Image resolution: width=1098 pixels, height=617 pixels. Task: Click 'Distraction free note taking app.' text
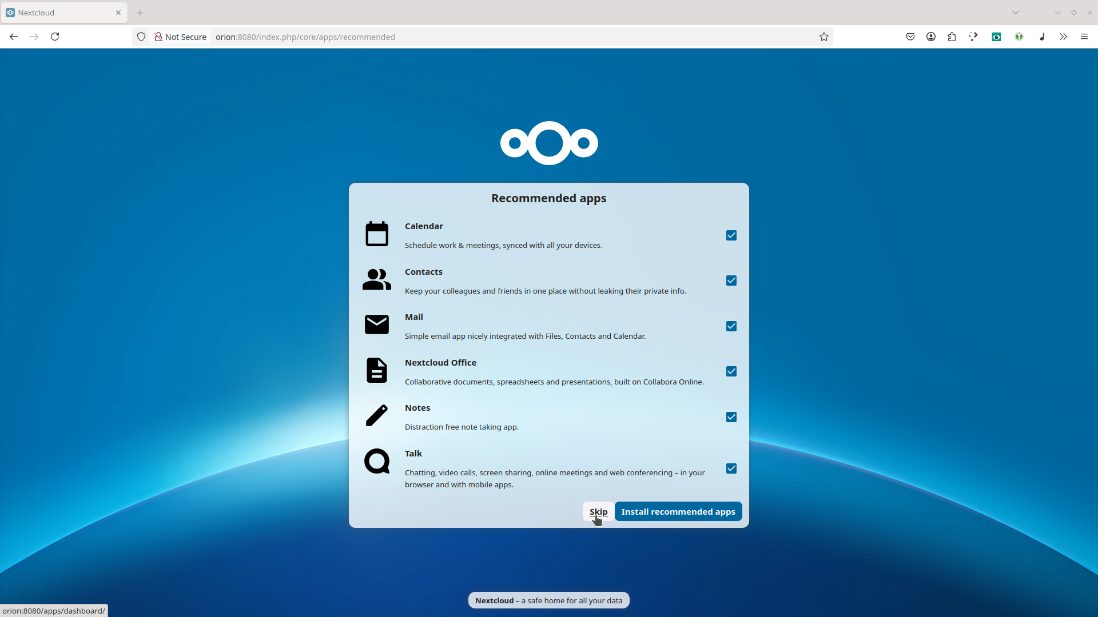[x=462, y=427]
